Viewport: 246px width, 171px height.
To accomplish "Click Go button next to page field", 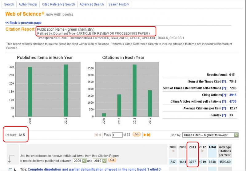I will pos(137,134).
